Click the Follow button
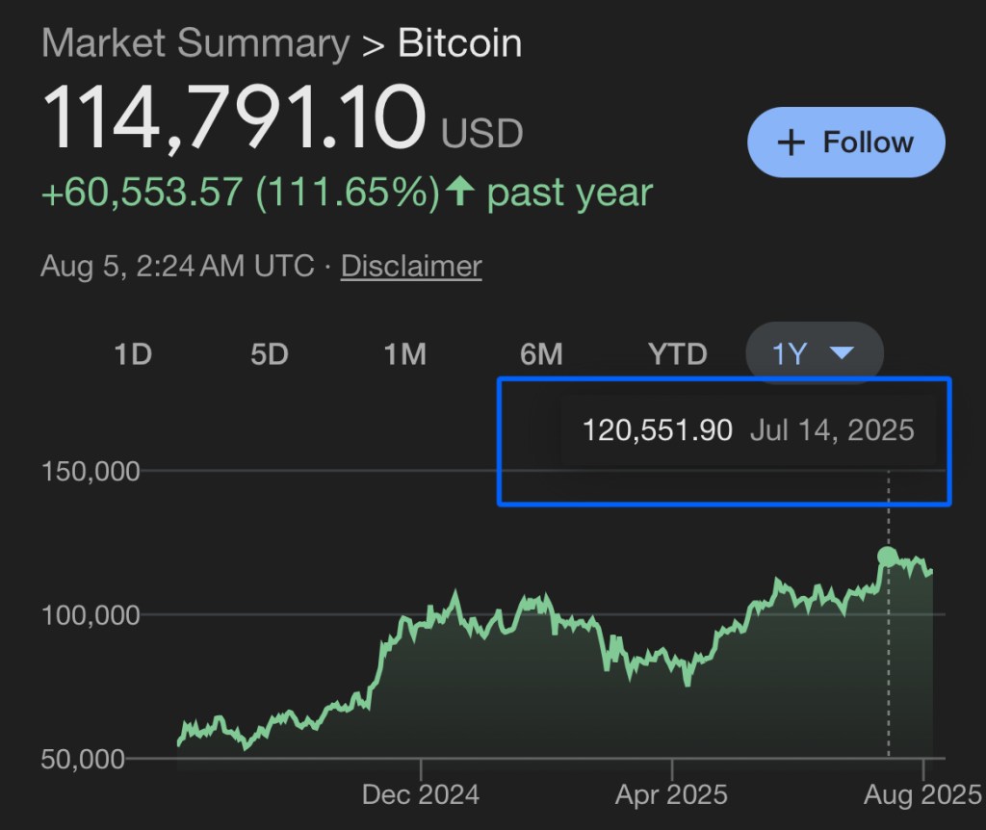986x830 pixels. pos(845,143)
